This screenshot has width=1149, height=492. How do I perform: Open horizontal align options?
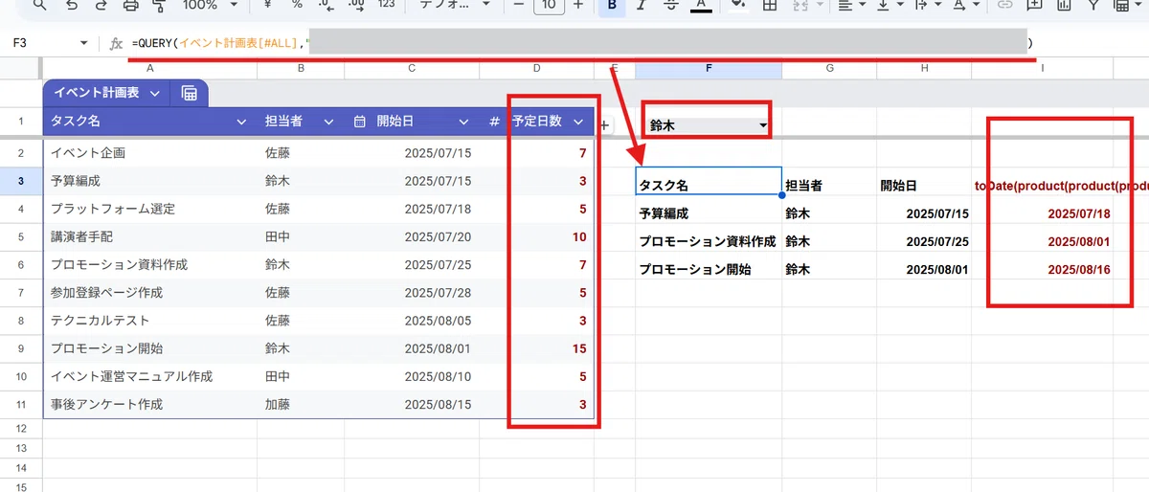(851, 5)
